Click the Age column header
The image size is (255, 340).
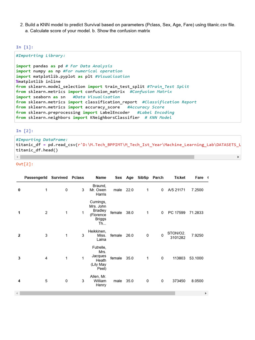point(130,178)
